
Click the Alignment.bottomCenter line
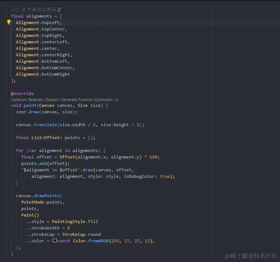click(45, 68)
